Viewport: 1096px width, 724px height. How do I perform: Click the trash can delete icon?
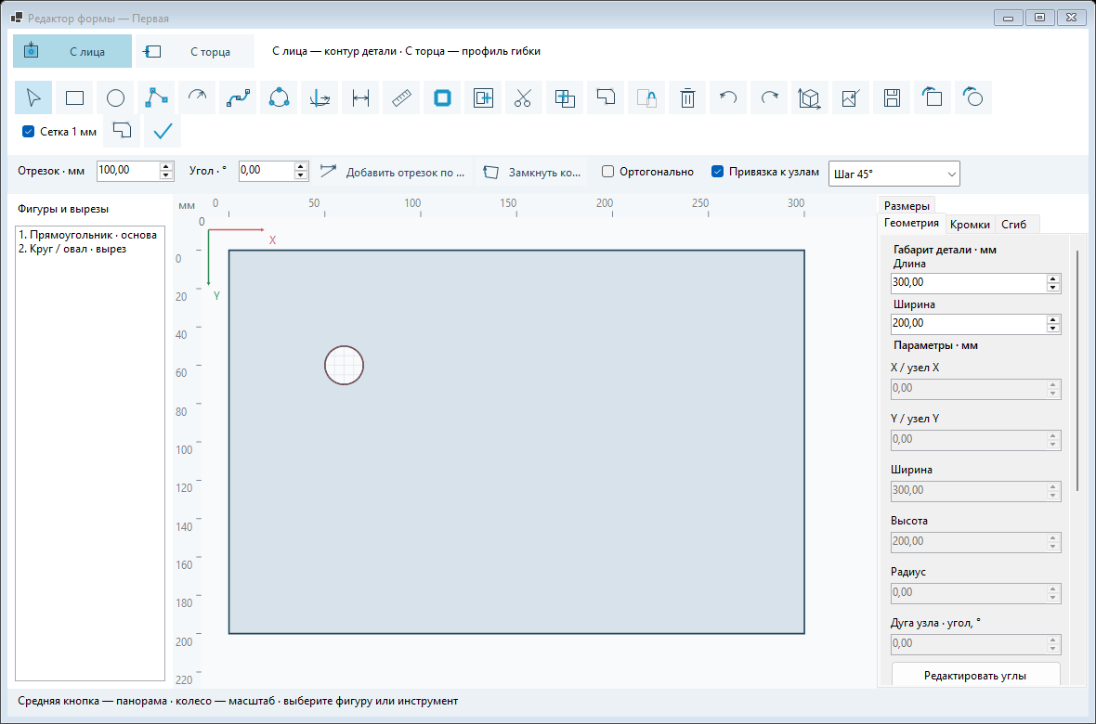click(687, 97)
